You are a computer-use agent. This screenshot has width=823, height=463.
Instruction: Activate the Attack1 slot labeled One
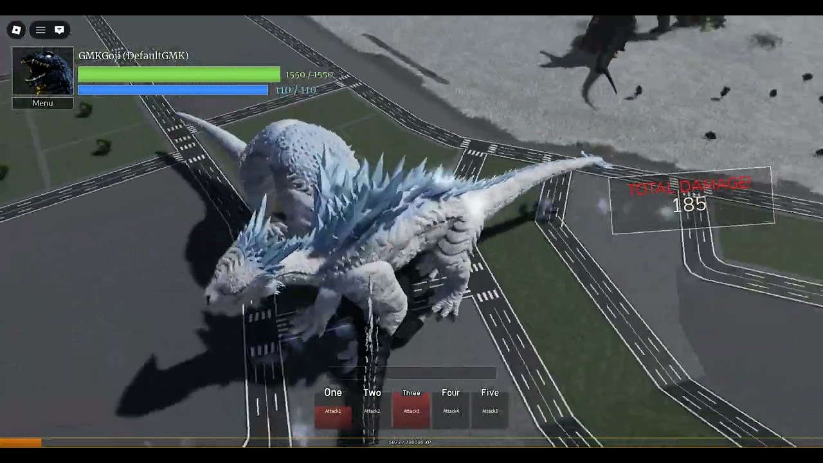pyautogui.click(x=333, y=411)
